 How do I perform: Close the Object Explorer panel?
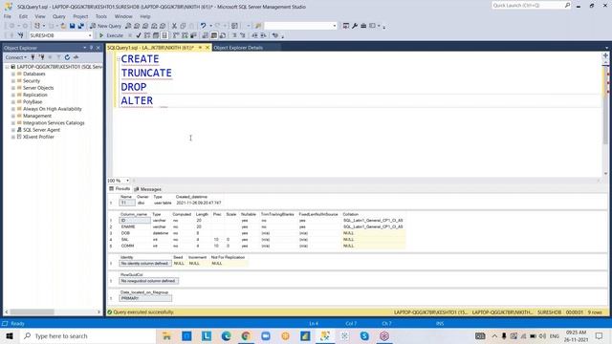click(x=98, y=48)
